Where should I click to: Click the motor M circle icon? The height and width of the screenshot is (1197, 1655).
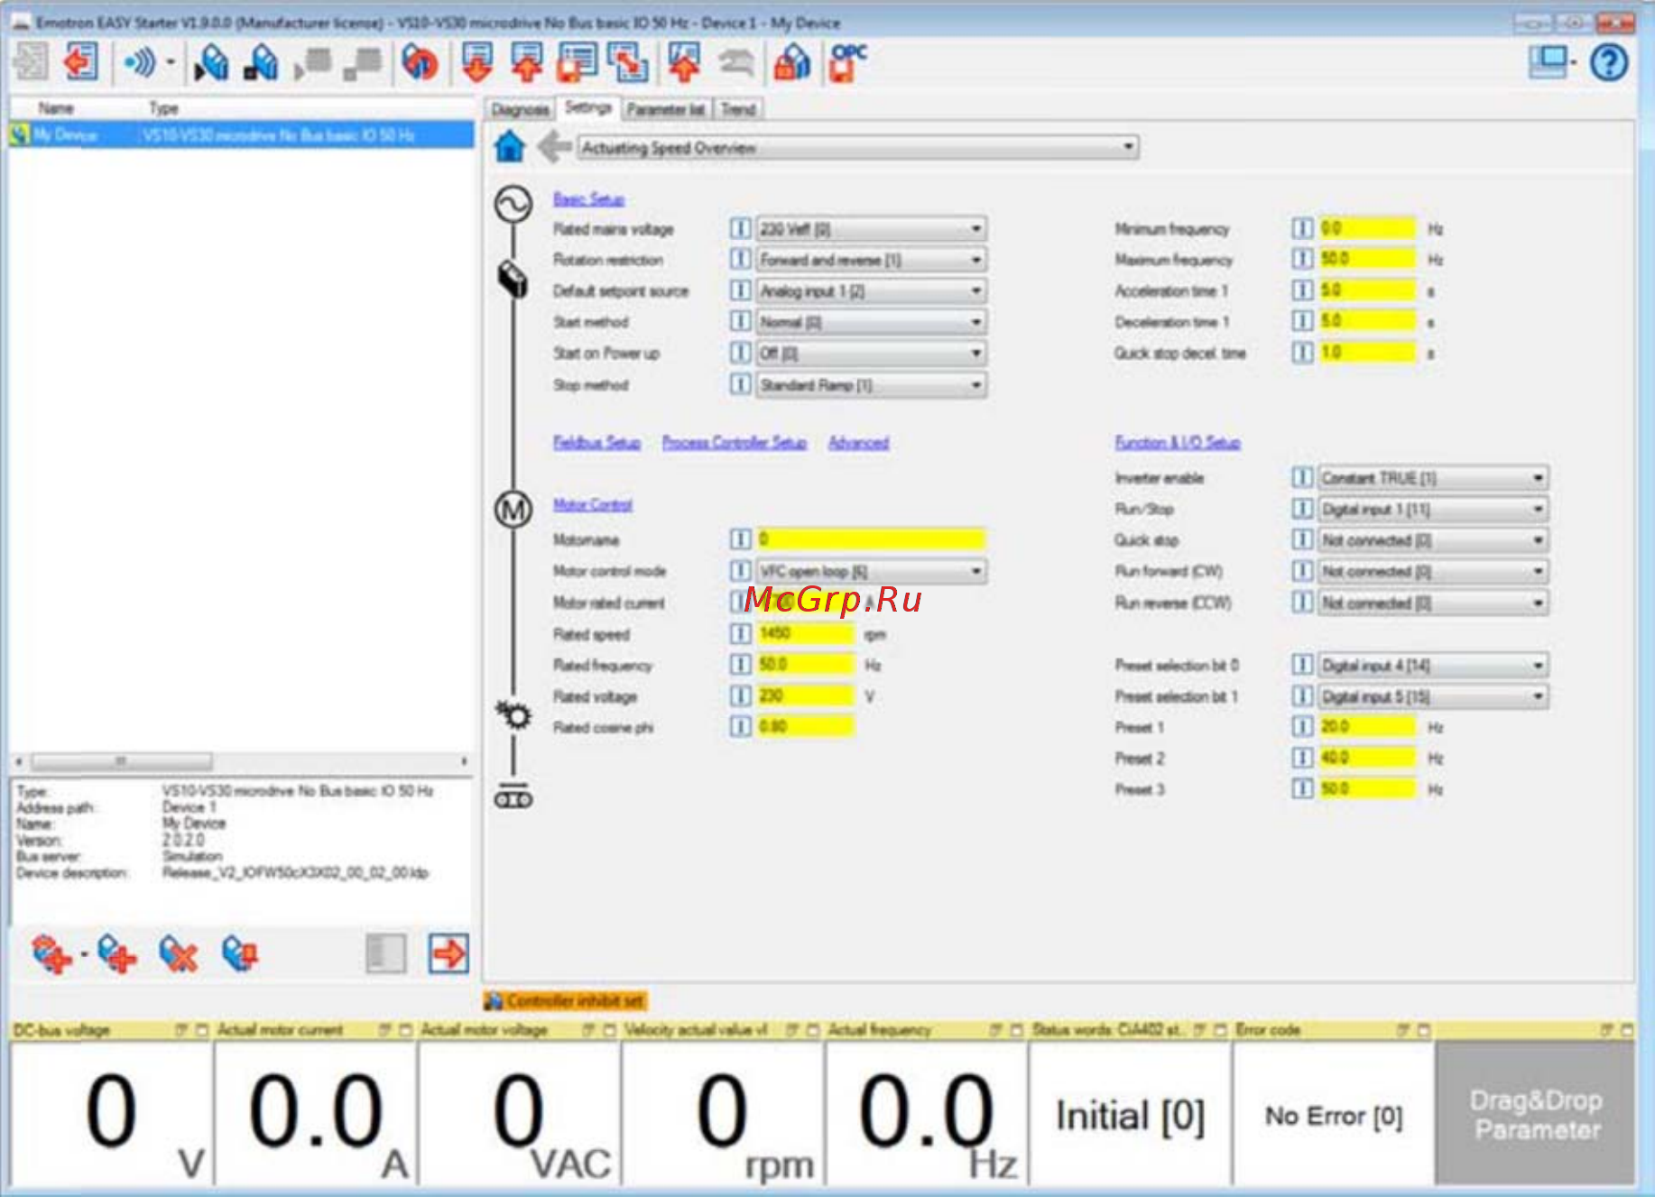[x=513, y=511]
